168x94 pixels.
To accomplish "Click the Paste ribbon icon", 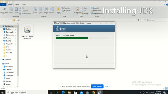I will click(x=16, y=9).
